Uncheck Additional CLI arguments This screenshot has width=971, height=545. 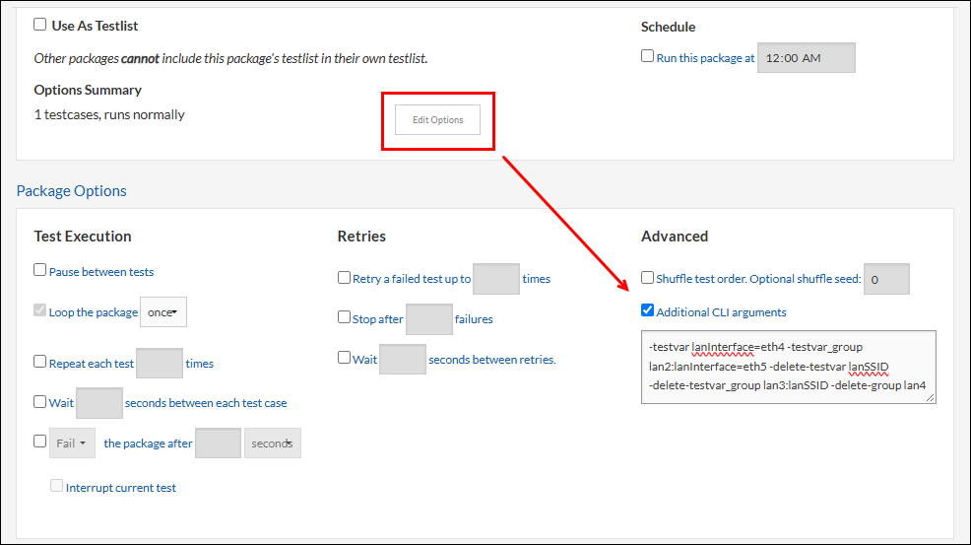[x=647, y=310]
